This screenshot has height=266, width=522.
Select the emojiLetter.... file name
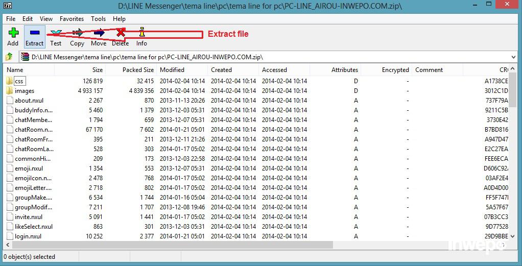coord(33,187)
